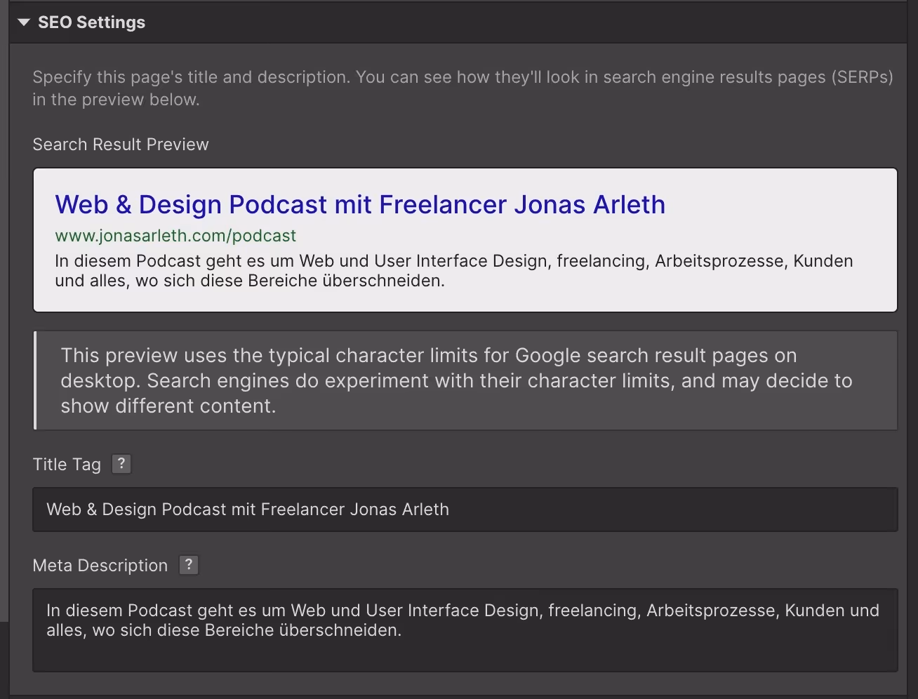Click the 'Title Tag' label text
Image resolution: width=918 pixels, height=699 pixels.
click(x=67, y=465)
